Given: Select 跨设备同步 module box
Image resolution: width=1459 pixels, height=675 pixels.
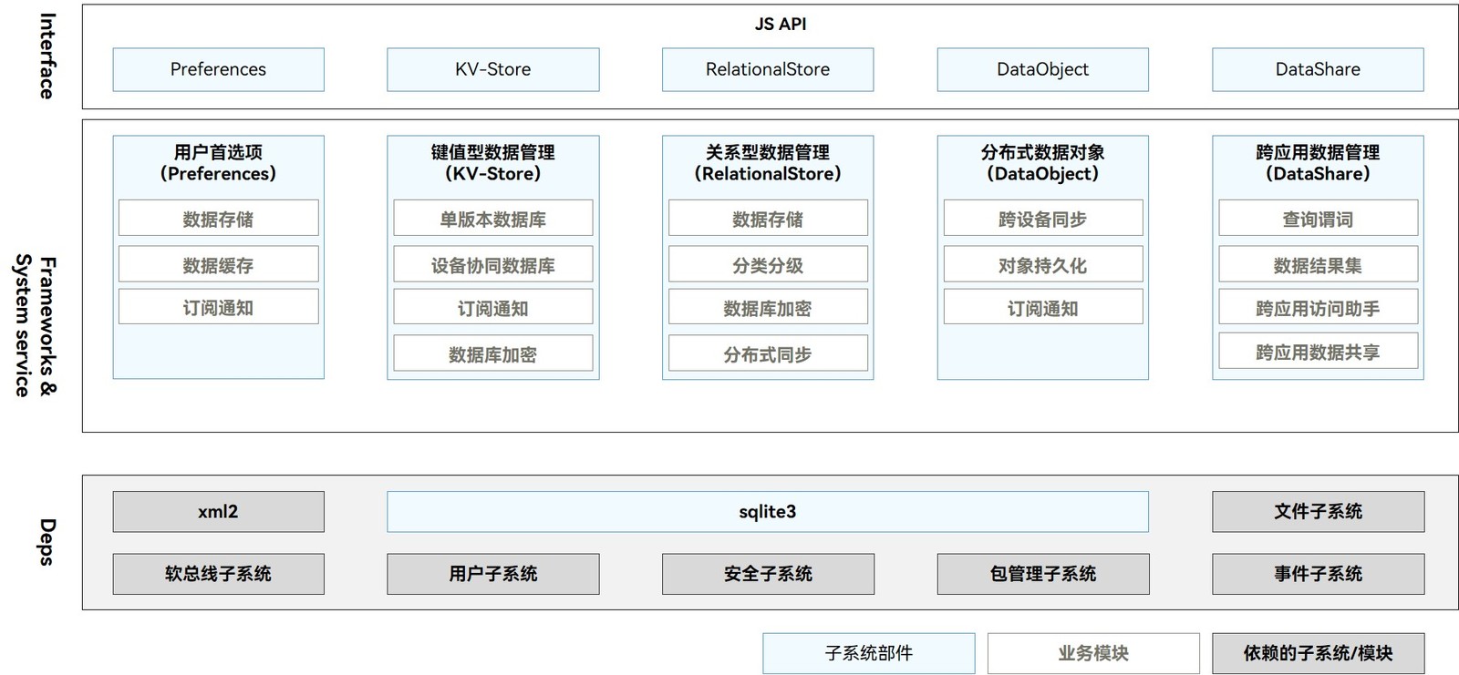Looking at the screenshot, I should (x=1042, y=219).
